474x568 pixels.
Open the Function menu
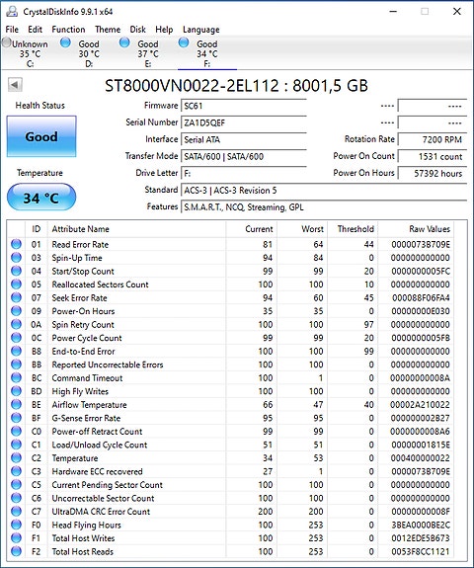click(68, 30)
